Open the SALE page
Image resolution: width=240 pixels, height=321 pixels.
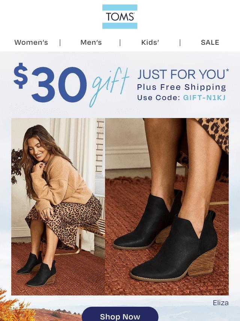coord(210,42)
